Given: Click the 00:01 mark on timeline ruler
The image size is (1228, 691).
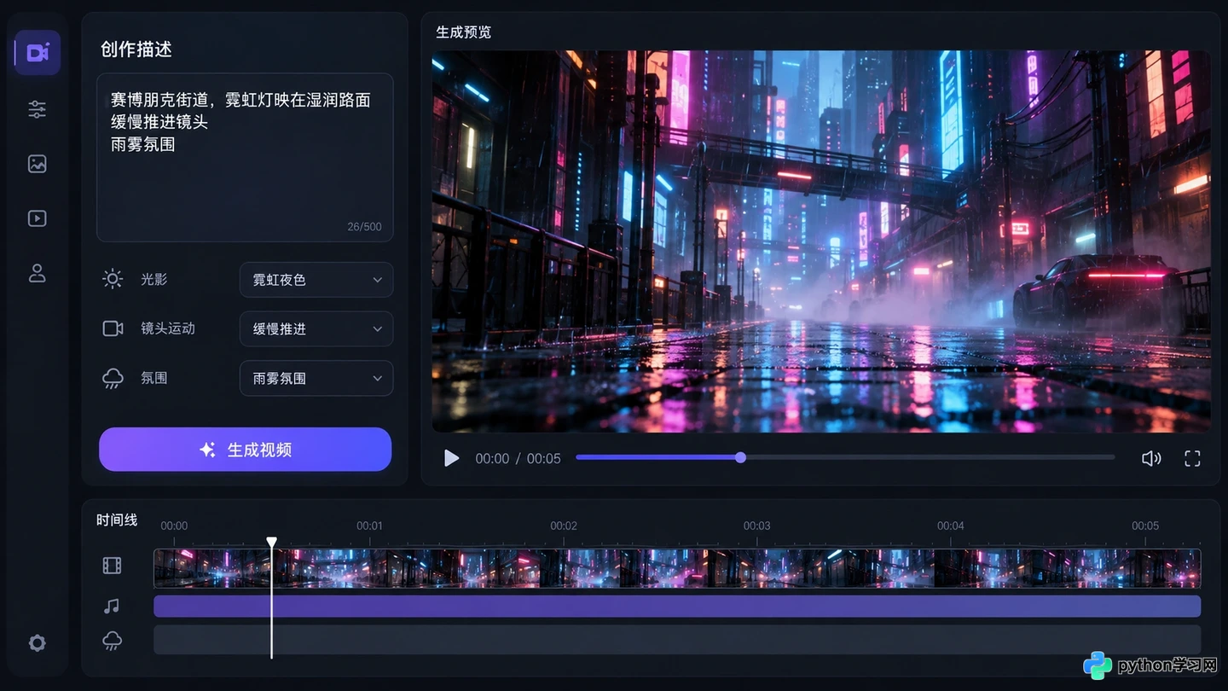Looking at the screenshot, I should tap(369, 526).
